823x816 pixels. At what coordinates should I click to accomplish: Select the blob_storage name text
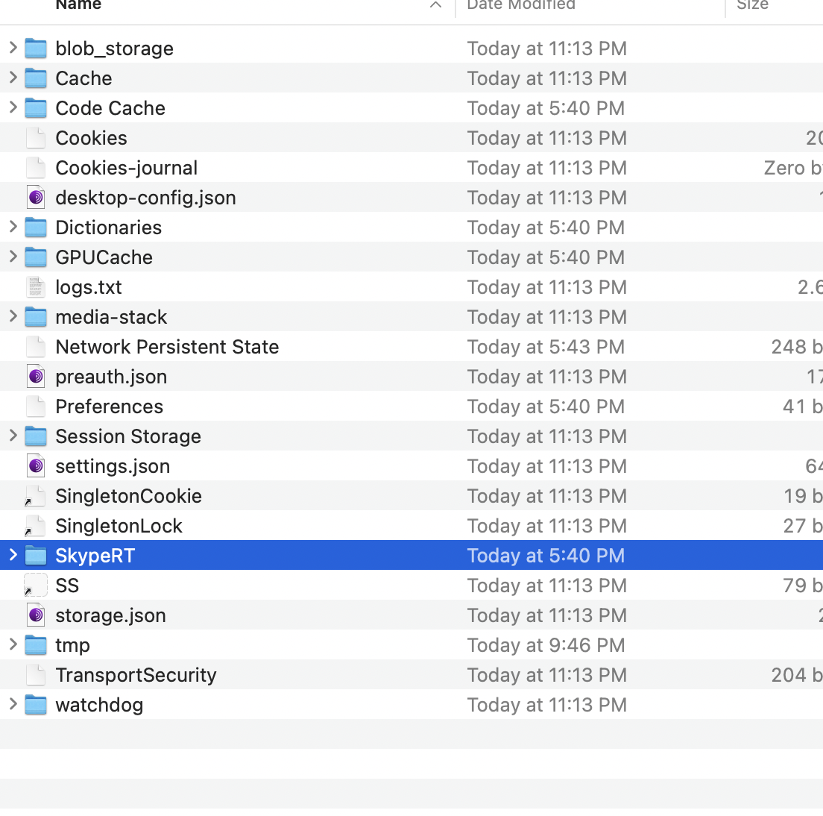coord(114,48)
